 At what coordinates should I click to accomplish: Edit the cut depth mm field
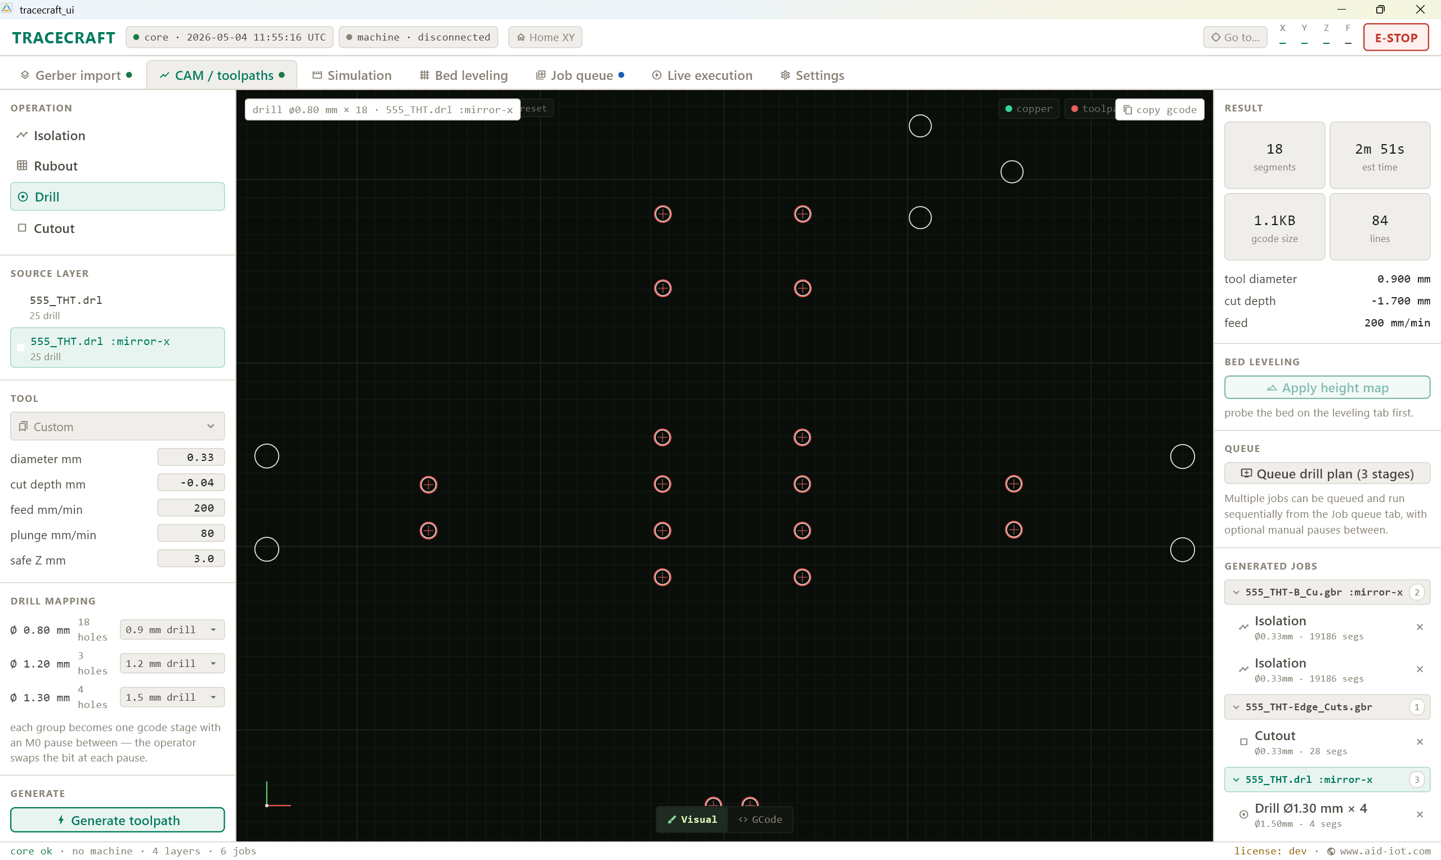click(x=191, y=482)
